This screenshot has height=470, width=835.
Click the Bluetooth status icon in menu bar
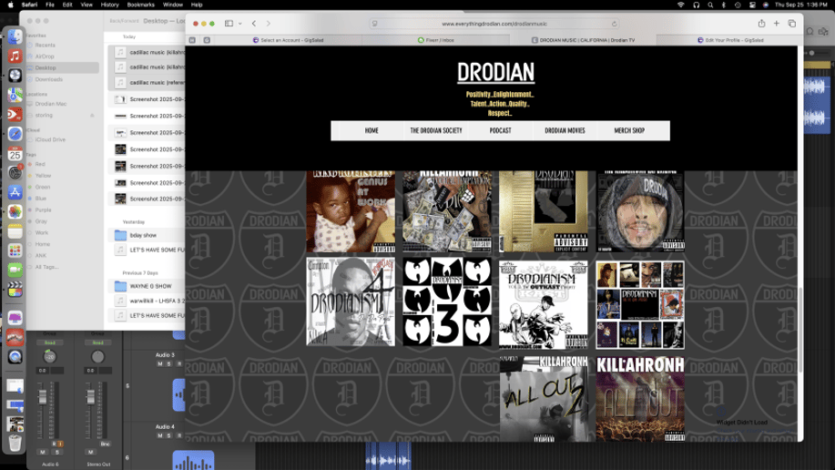[x=723, y=5]
